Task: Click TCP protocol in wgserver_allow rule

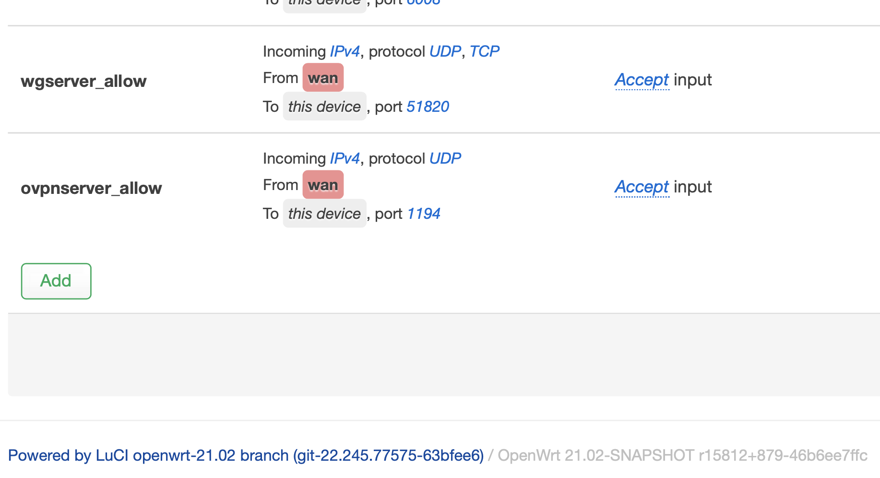Action: [x=484, y=51]
